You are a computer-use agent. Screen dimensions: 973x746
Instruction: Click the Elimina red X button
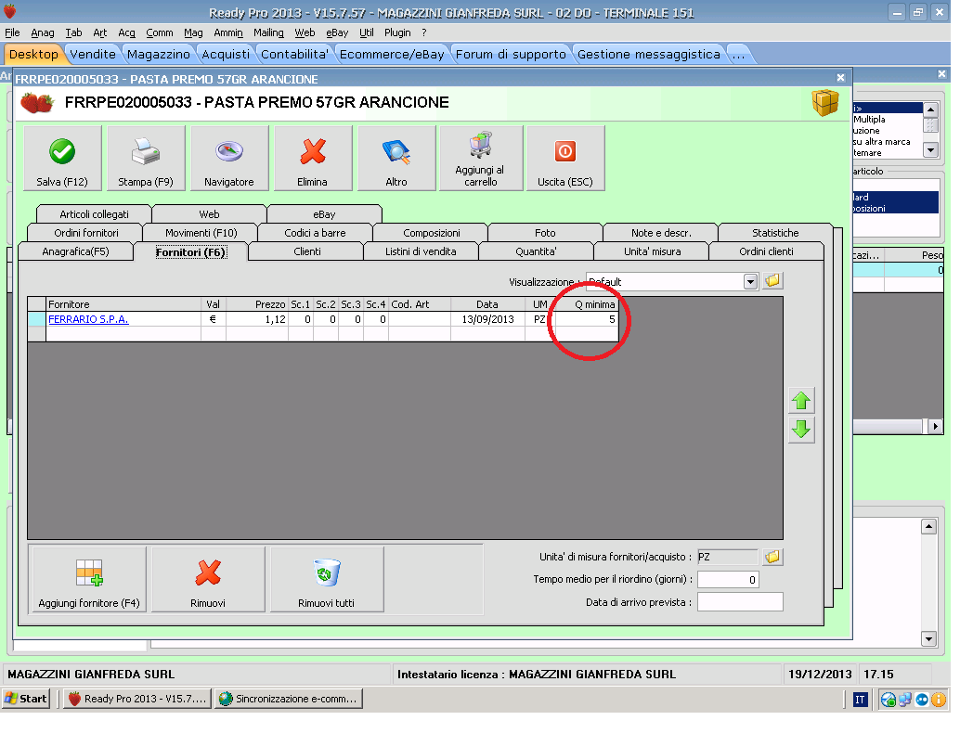(x=313, y=158)
